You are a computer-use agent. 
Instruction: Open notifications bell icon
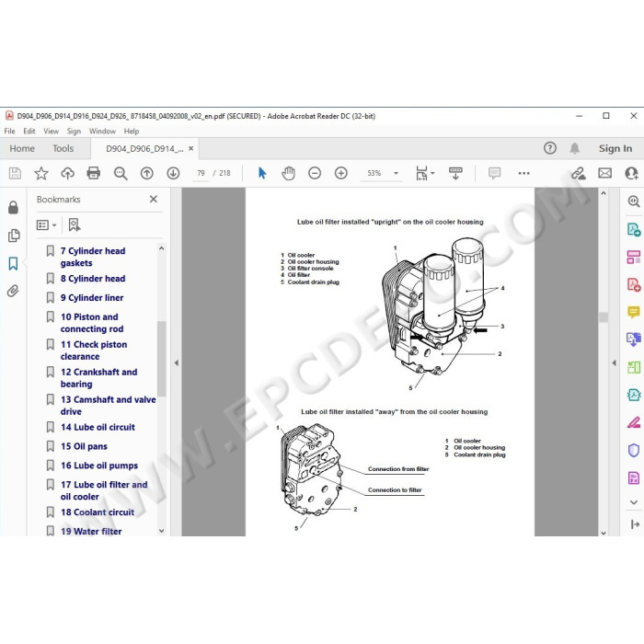575,148
